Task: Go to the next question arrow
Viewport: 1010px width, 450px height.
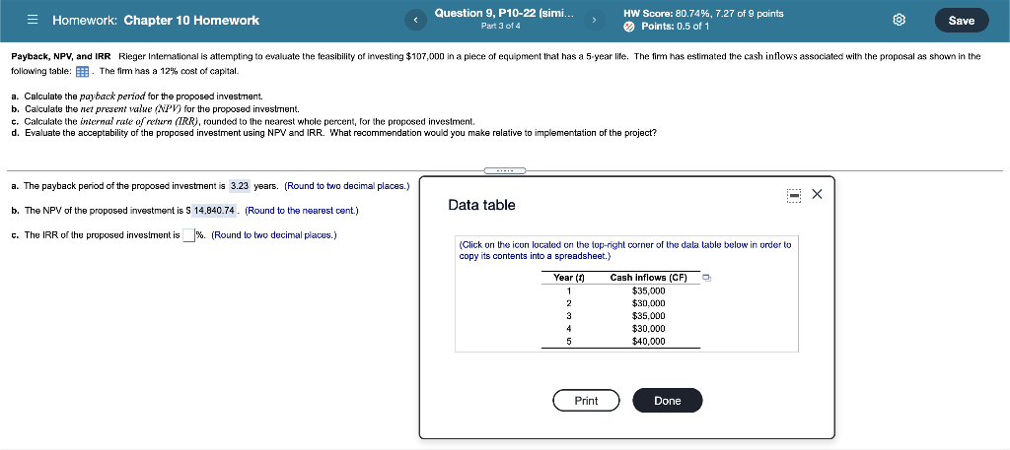Action: (x=593, y=21)
